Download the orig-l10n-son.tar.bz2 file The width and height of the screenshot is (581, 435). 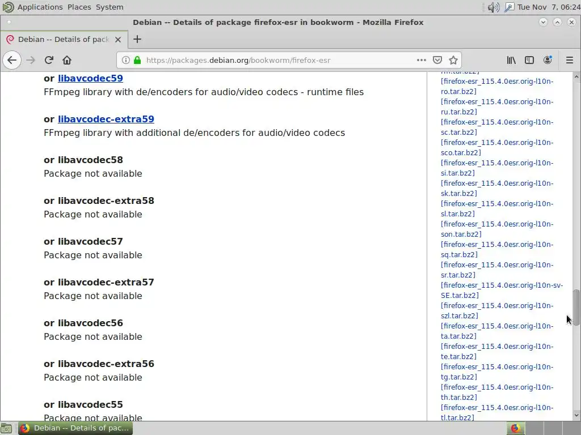point(497,229)
